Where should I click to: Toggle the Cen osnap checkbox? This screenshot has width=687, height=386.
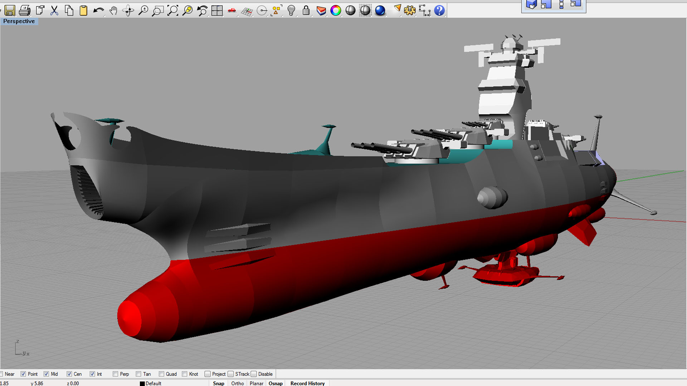point(69,374)
